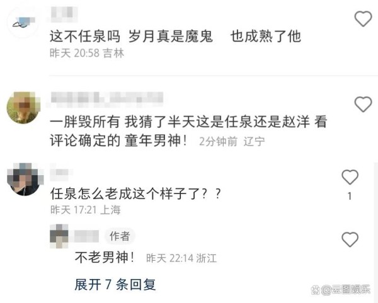
Task: Open the avatar of the 上海 commenter
Action: point(25,179)
